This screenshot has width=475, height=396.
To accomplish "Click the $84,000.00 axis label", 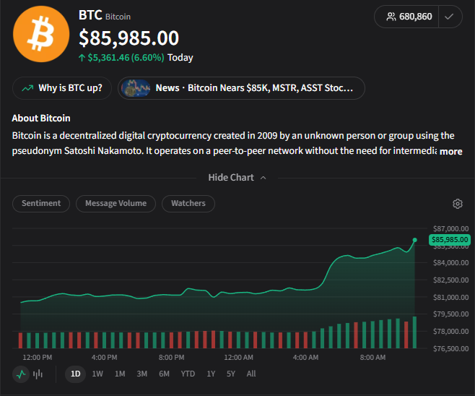I will [450, 263].
